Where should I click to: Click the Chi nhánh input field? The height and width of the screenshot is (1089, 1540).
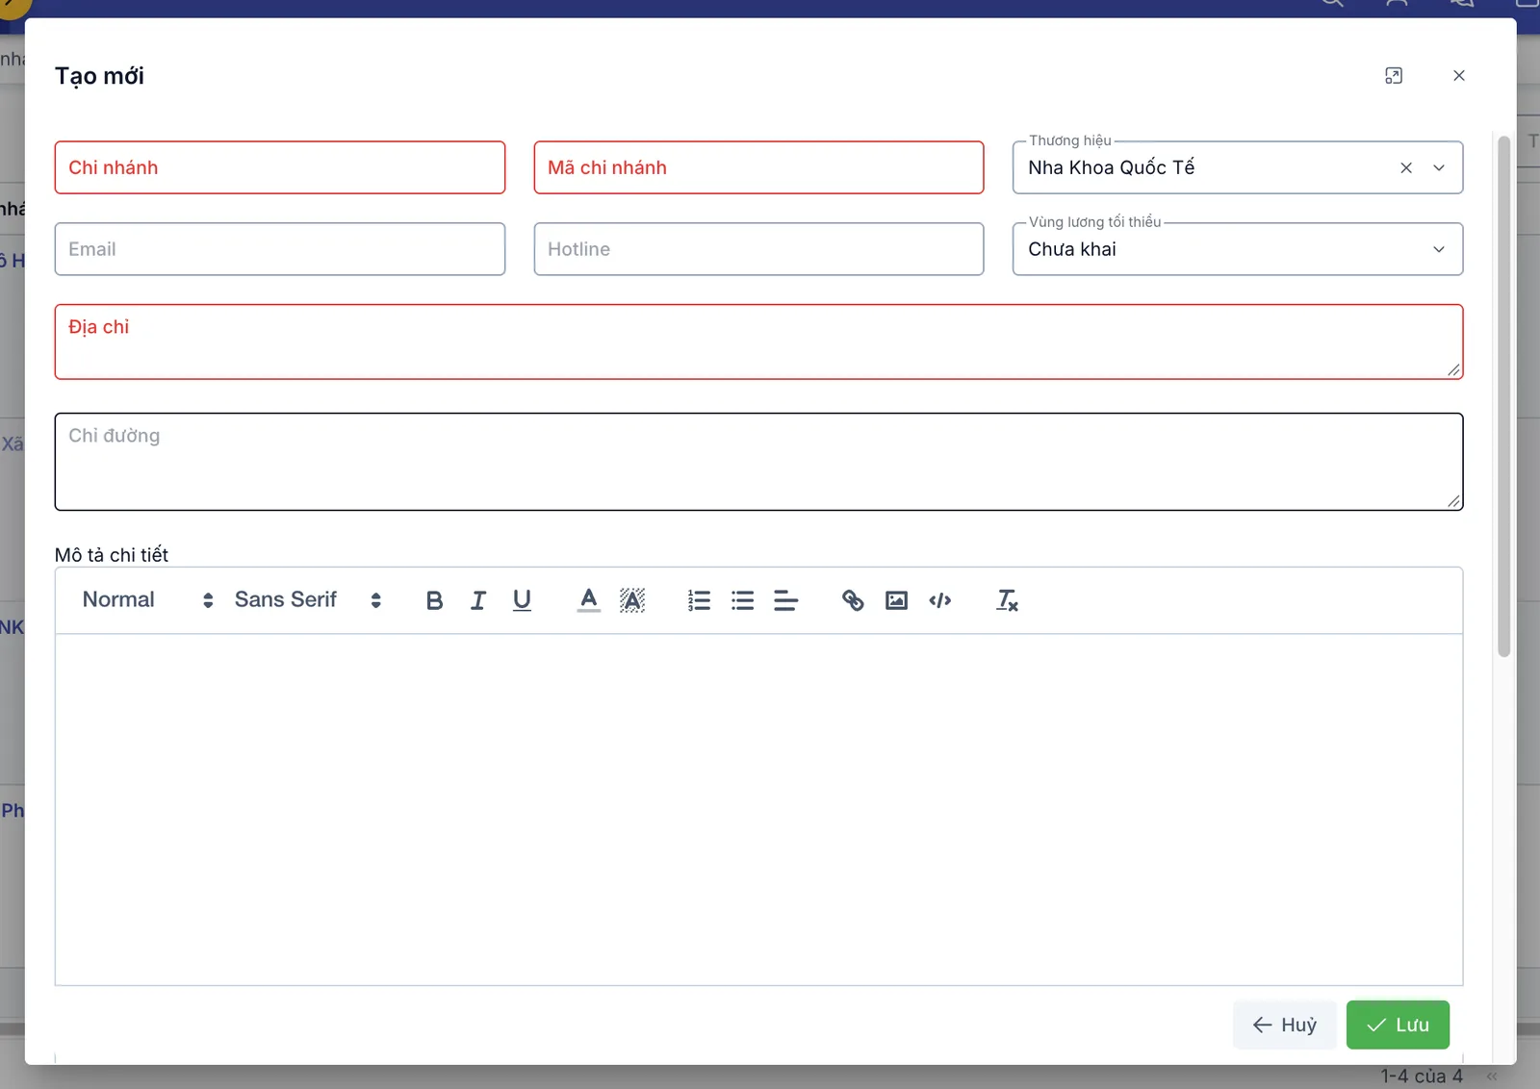[x=280, y=167]
